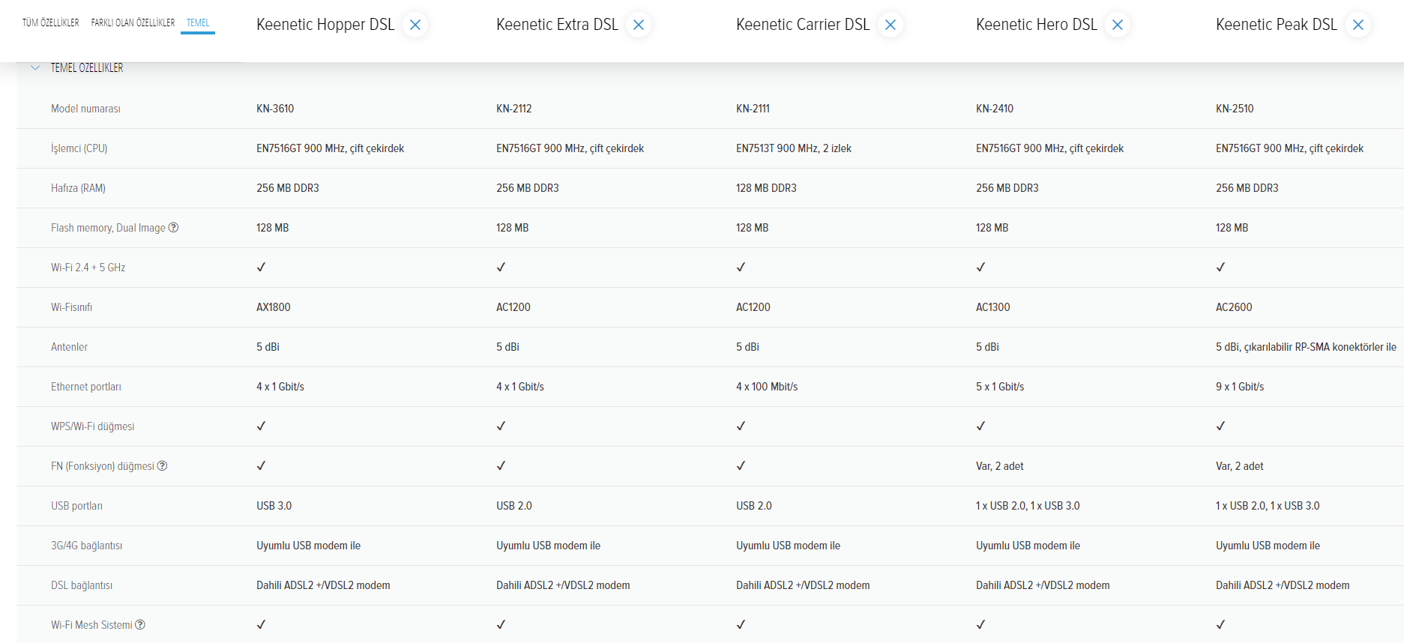Click model number KN-3610
This screenshot has width=1404, height=643.
point(275,109)
